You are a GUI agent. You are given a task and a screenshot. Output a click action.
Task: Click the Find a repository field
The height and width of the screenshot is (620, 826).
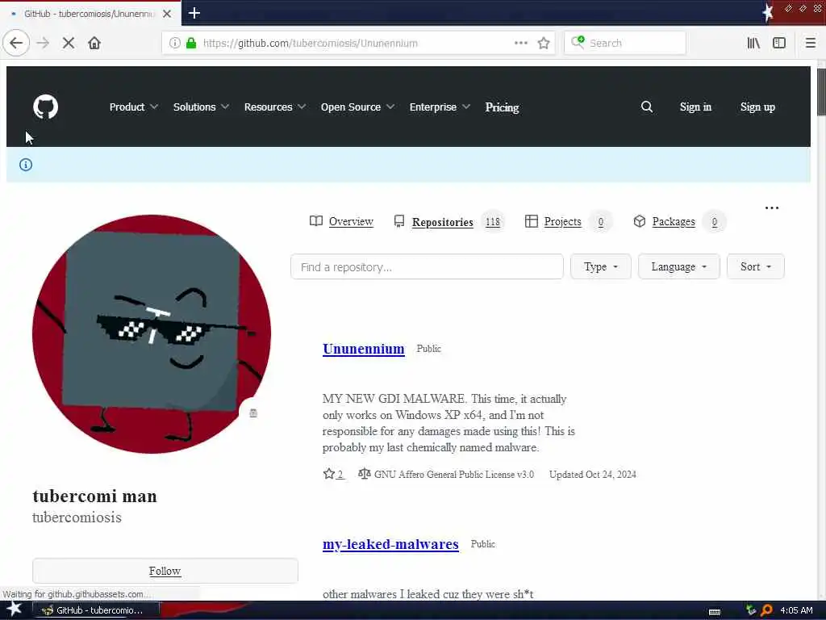[427, 266]
